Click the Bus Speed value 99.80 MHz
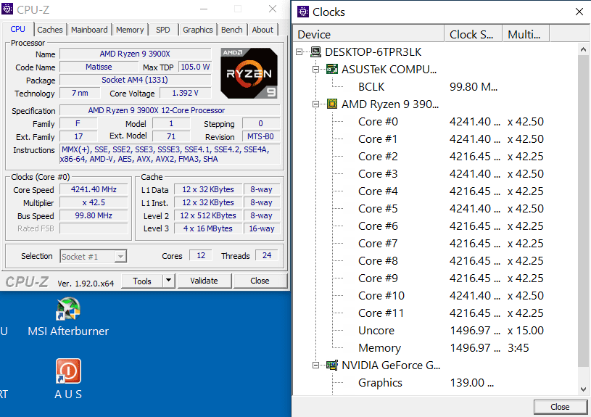The image size is (591, 417). (x=94, y=215)
